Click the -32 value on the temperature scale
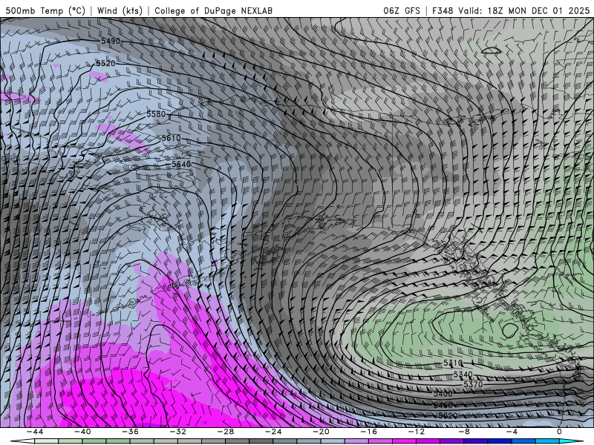This screenshot has height=445, width=594. coord(177,432)
